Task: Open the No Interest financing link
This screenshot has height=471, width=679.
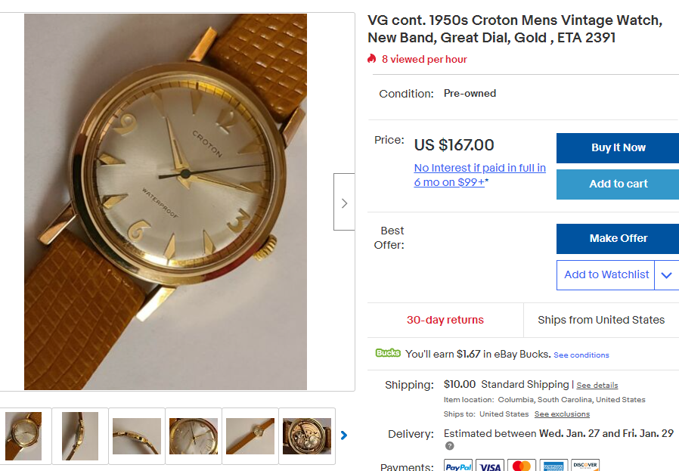Action: pyautogui.click(x=479, y=175)
